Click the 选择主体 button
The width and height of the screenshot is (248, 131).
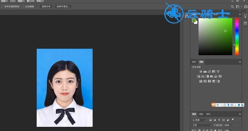pyautogui.click(x=46, y=7)
